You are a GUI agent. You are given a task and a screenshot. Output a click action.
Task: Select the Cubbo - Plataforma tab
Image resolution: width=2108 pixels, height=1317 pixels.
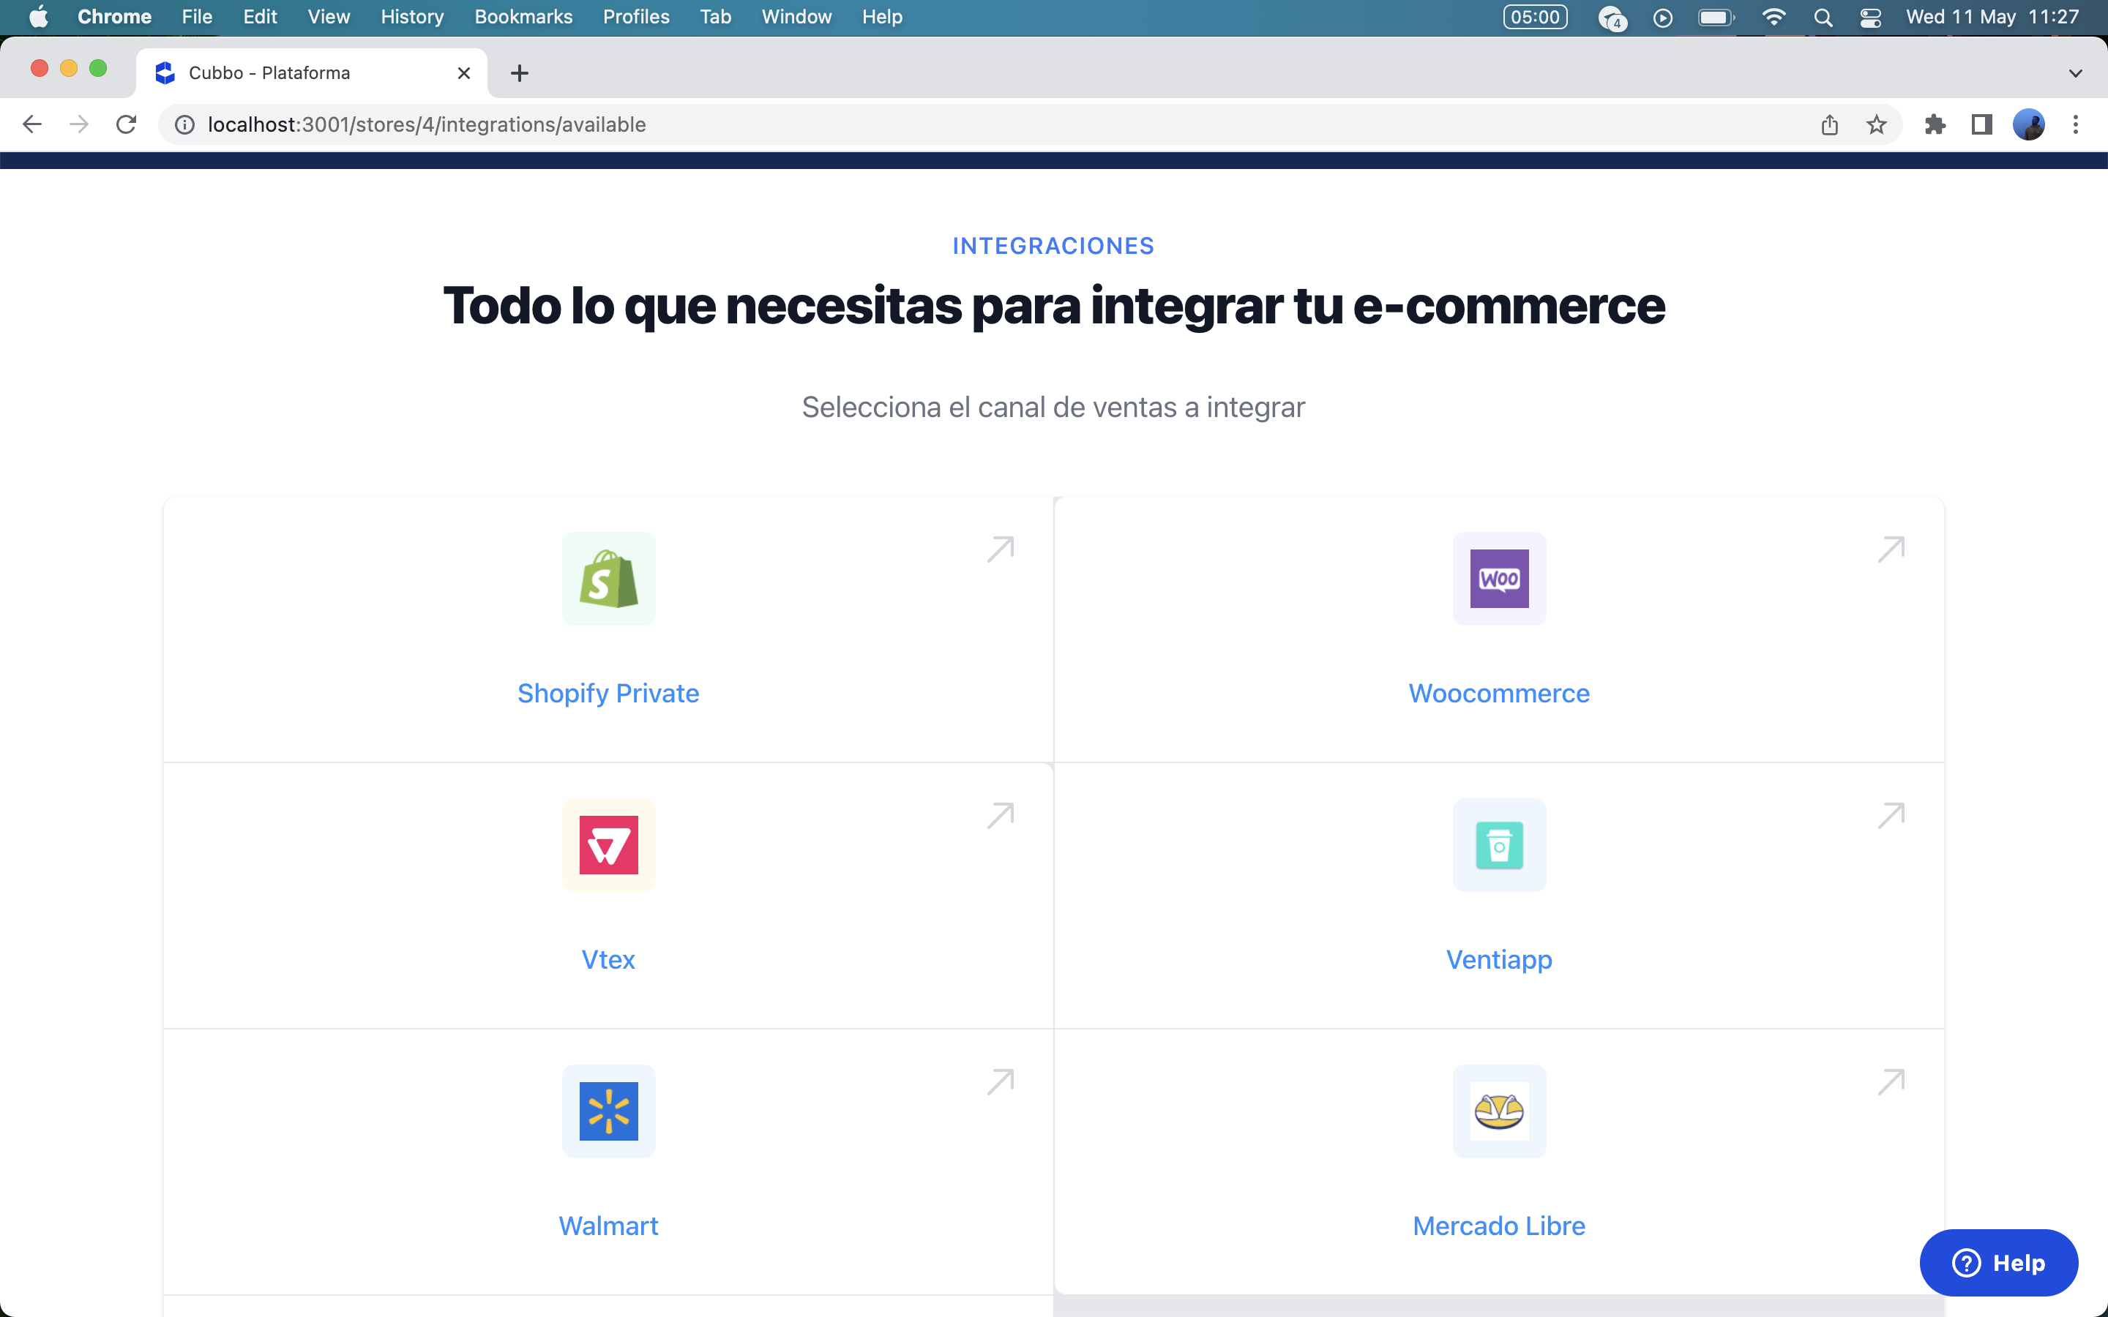(x=312, y=73)
